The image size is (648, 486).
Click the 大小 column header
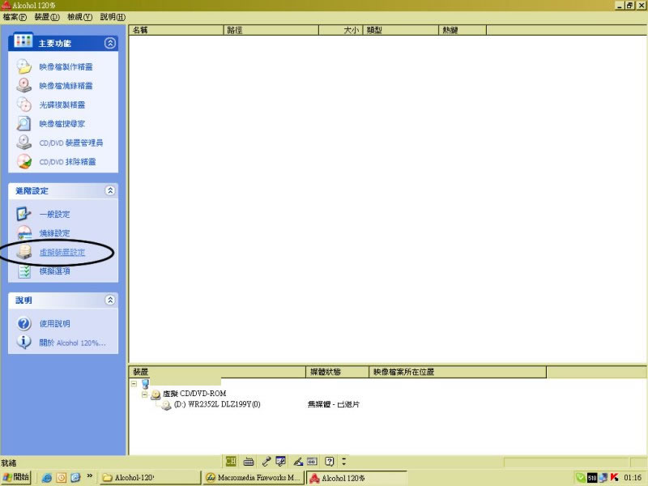tap(340, 30)
